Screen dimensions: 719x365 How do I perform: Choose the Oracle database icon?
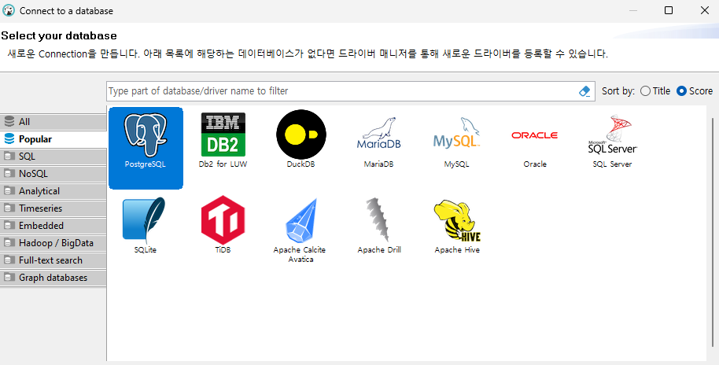[x=535, y=135]
